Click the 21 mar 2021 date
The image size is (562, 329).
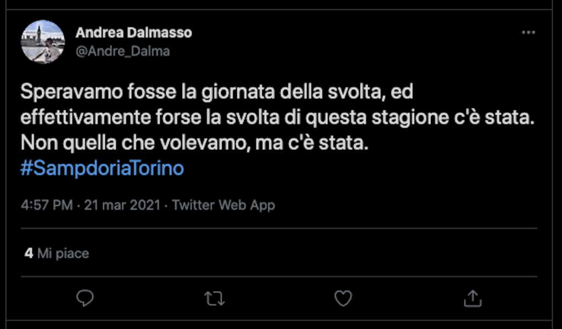pyautogui.click(x=122, y=206)
